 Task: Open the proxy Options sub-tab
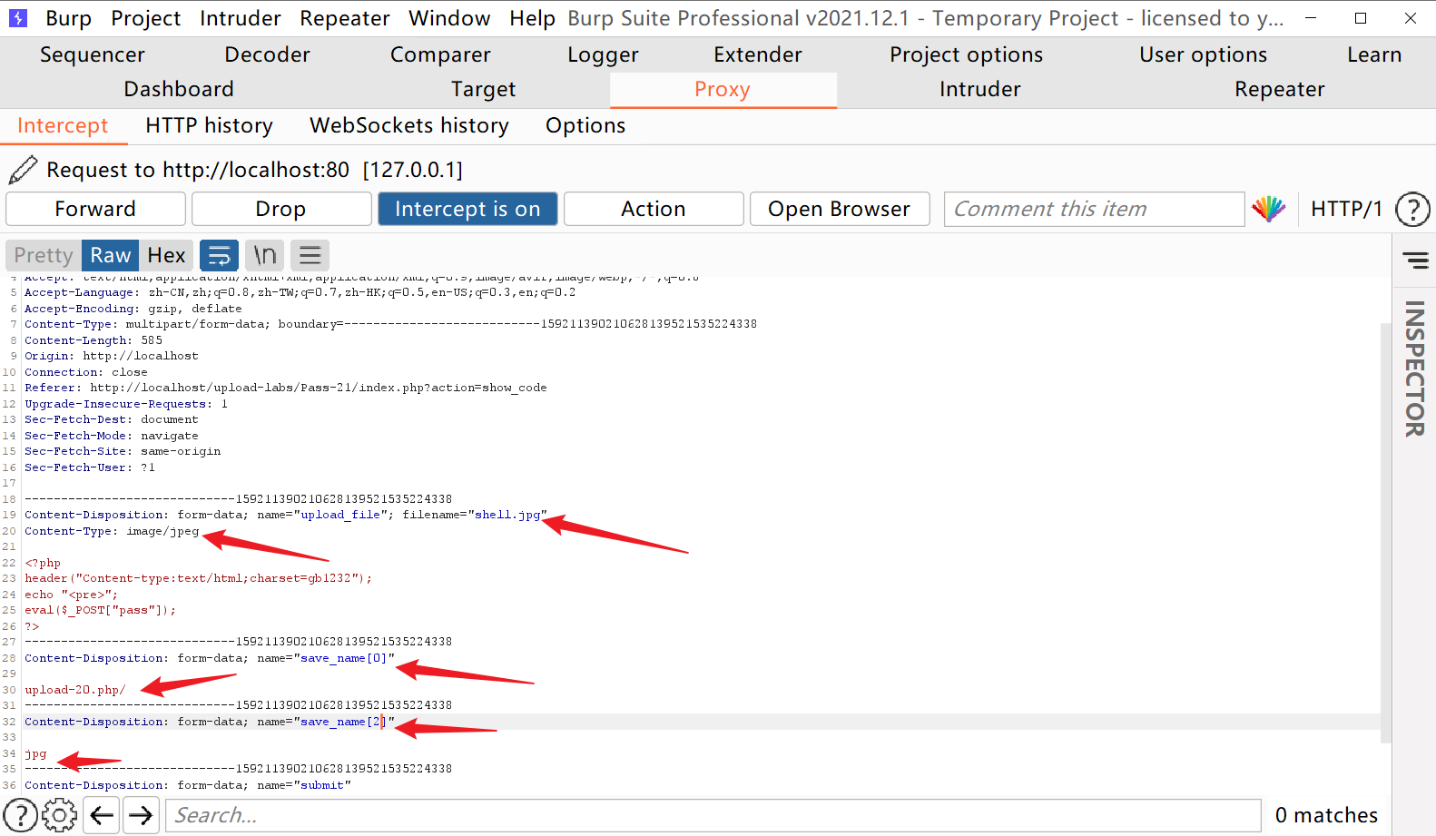[585, 125]
